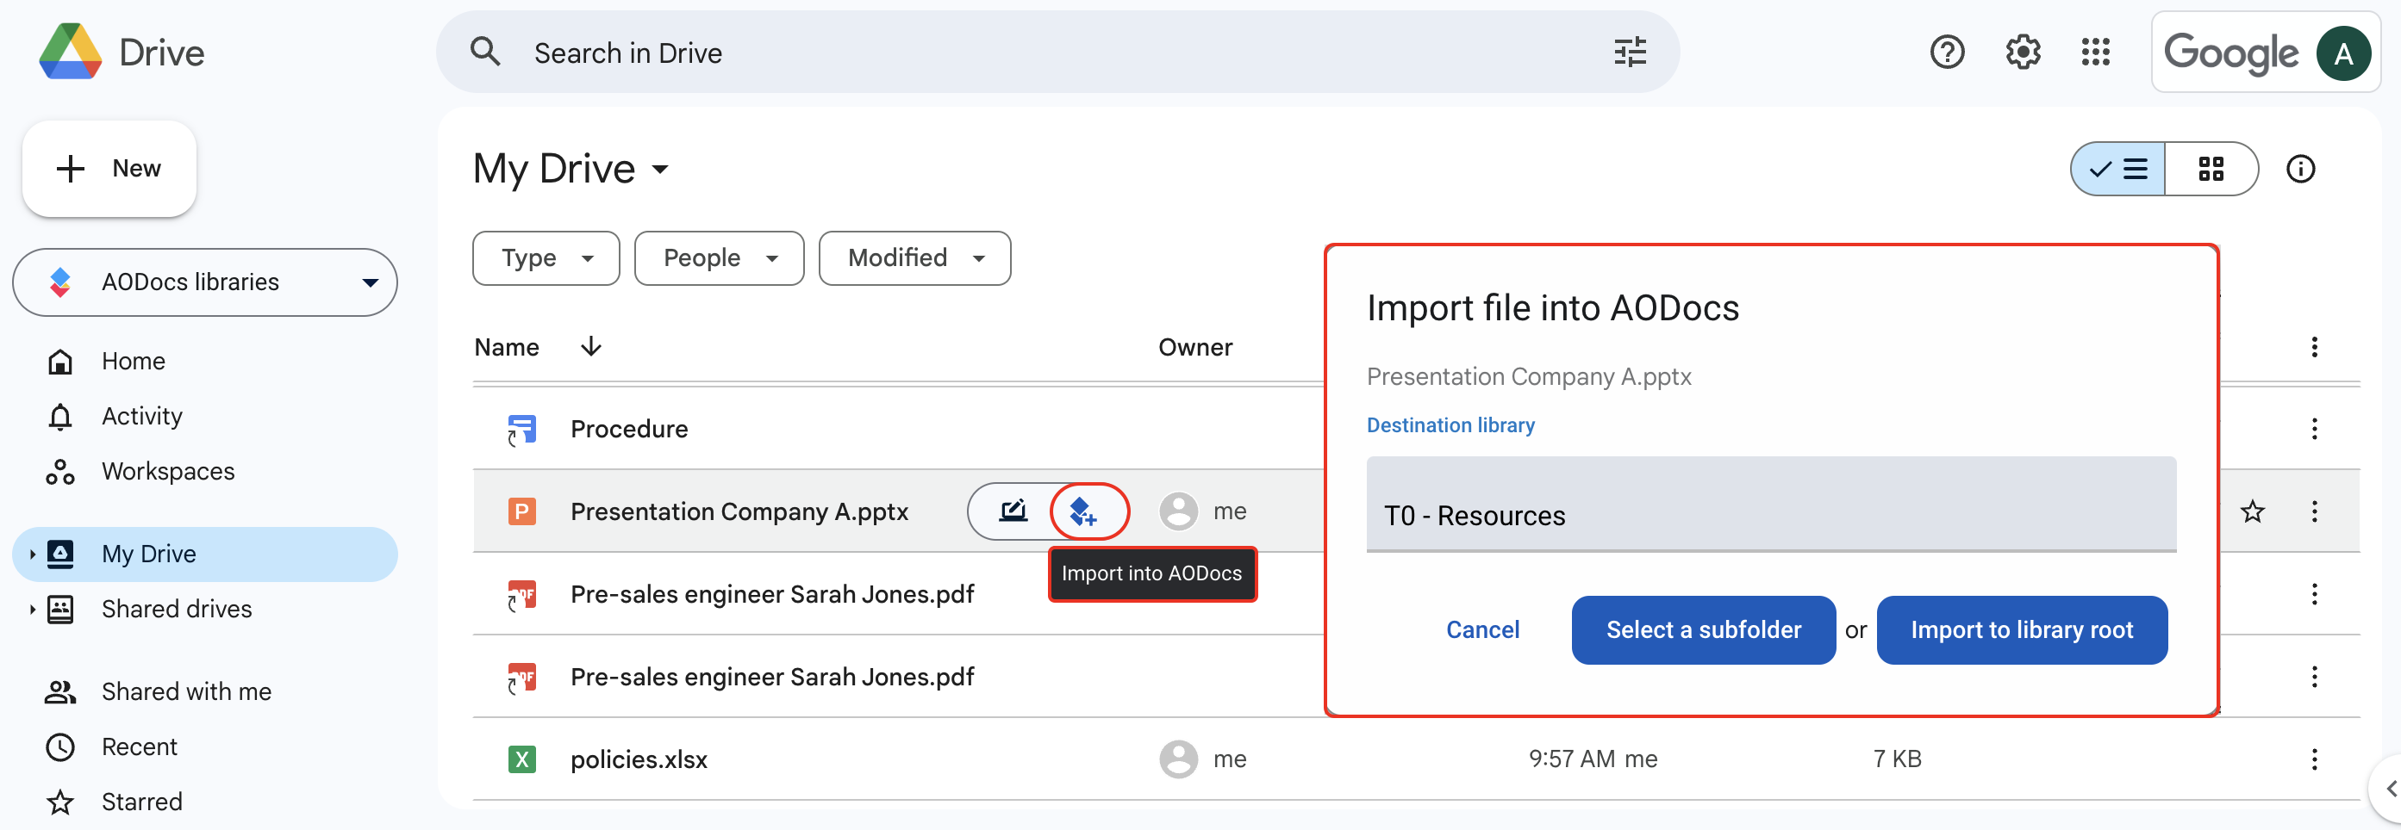Sort by Name column header
The width and height of the screenshot is (2401, 830).
tap(507, 348)
